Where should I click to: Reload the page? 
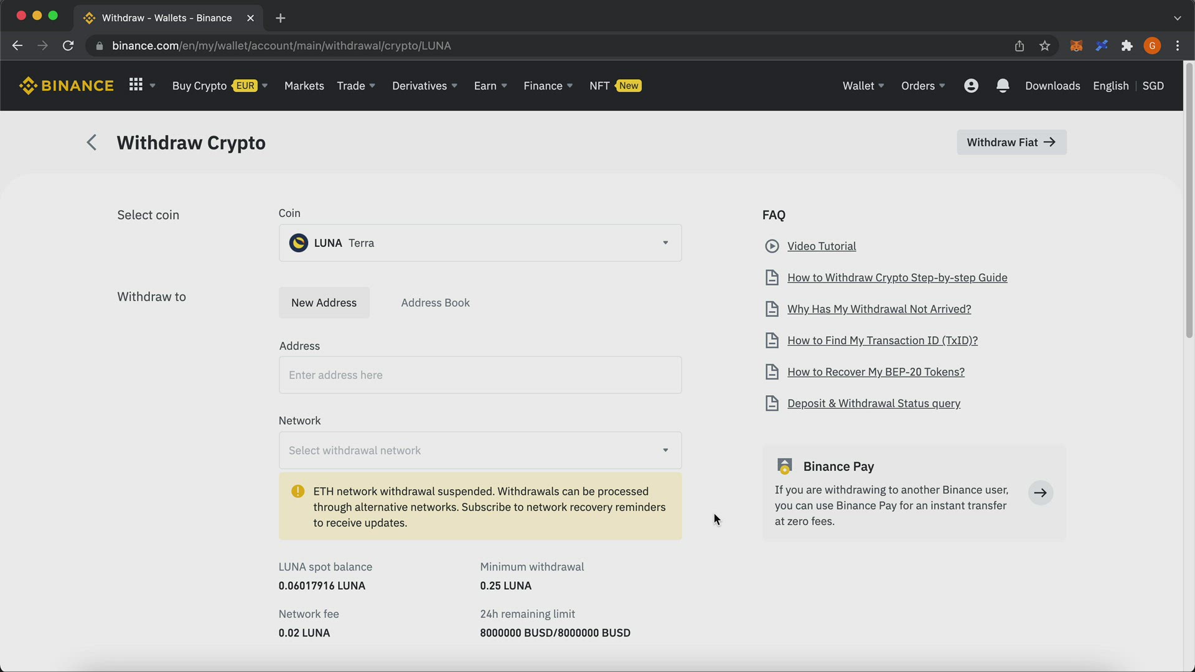(68, 46)
